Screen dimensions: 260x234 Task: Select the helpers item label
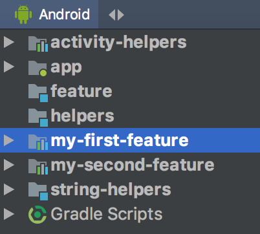82,116
